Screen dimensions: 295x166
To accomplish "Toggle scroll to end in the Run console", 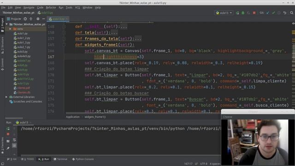I will coord(14,145).
